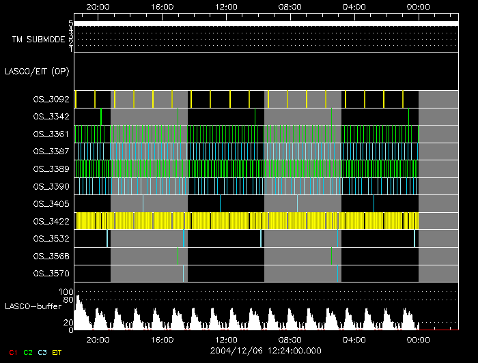Click the green C2 legend label
The image size is (478, 363).
pyautogui.click(x=28, y=352)
